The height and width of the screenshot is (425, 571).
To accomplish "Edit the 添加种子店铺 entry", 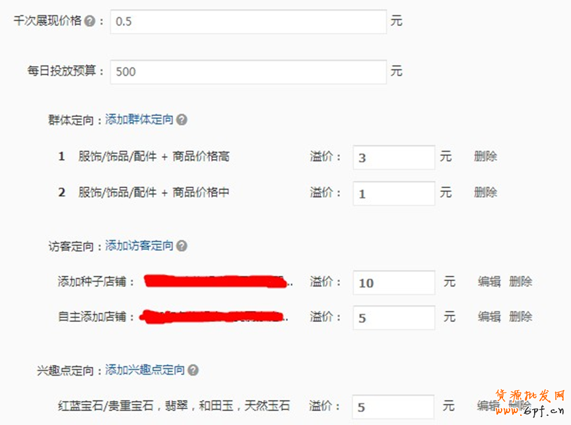I will pyautogui.click(x=489, y=282).
